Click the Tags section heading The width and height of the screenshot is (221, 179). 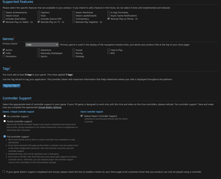click(6, 69)
